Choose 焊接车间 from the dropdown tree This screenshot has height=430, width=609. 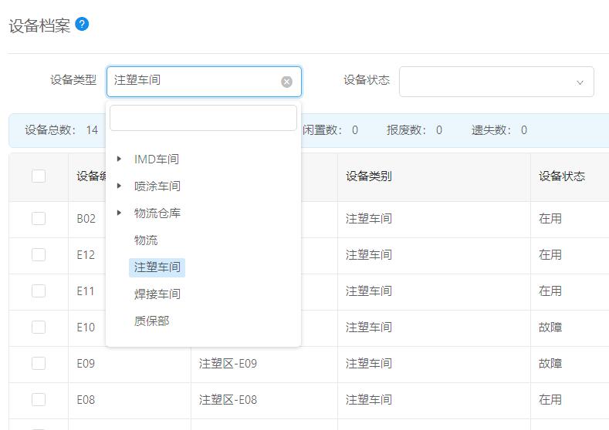[x=157, y=294]
